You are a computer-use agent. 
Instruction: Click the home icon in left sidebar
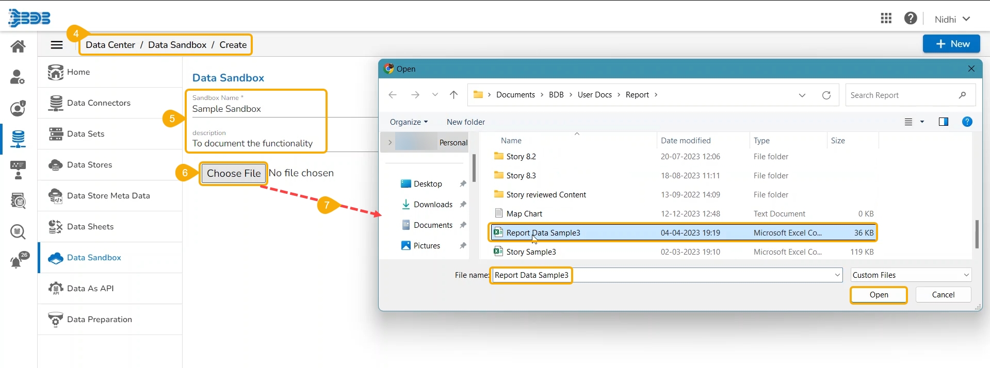(18, 46)
